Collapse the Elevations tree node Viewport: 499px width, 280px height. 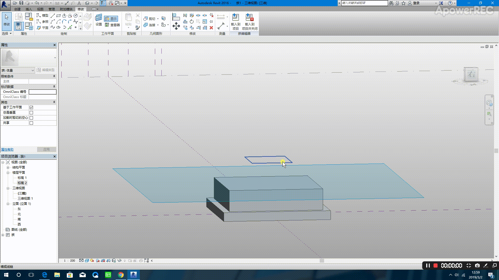[8, 204]
